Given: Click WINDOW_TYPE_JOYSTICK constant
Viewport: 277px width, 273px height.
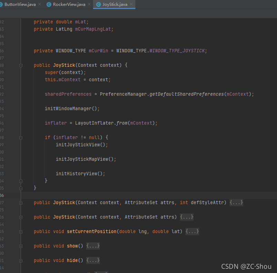Looking at the screenshot, I should (x=177, y=51).
